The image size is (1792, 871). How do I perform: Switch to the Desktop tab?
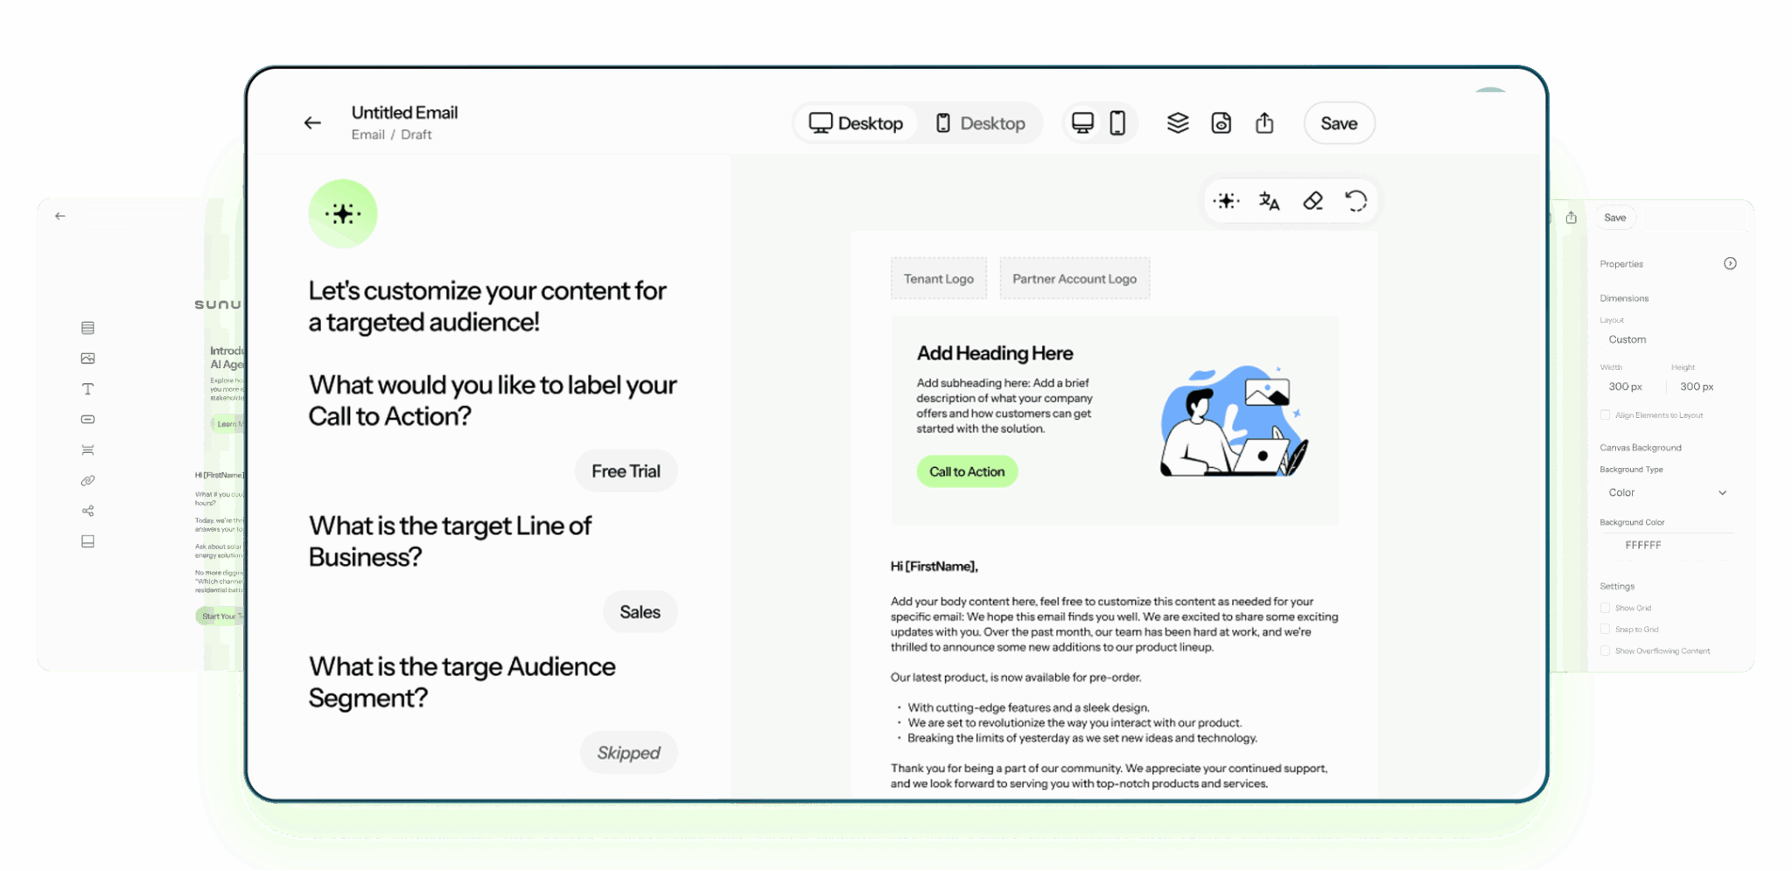[855, 123]
